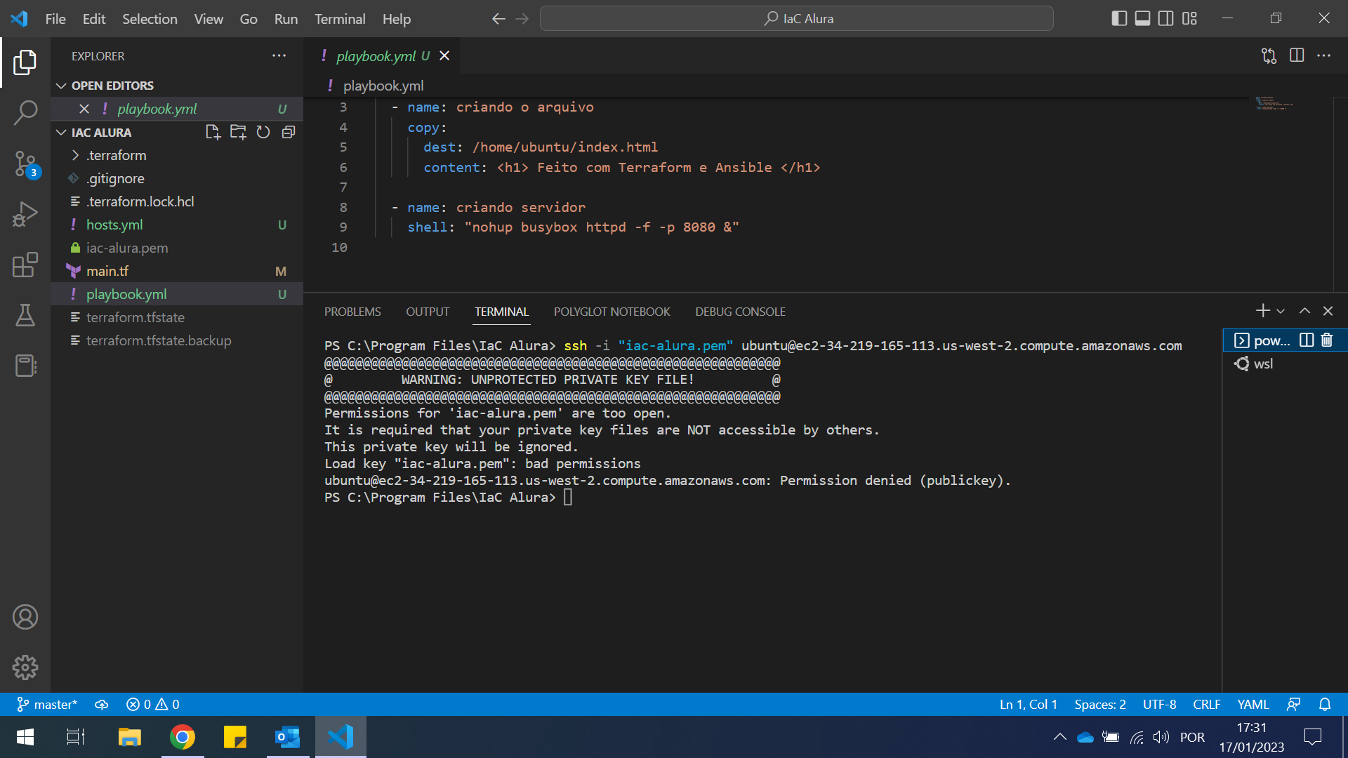The height and width of the screenshot is (758, 1348).
Task: Open the Go menu
Action: tap(249, 19)
